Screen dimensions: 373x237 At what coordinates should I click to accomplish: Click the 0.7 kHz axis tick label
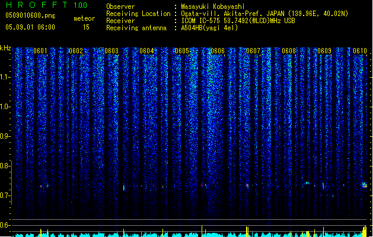tap(5, 196)
